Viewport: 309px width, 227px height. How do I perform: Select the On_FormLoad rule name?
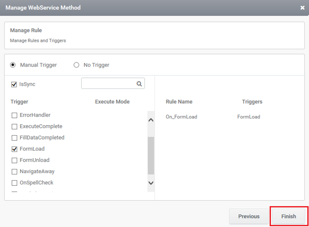[x=181, y=117]
